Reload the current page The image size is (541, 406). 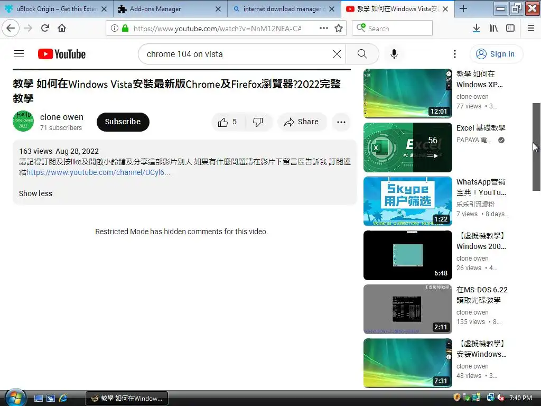[45, 28]
